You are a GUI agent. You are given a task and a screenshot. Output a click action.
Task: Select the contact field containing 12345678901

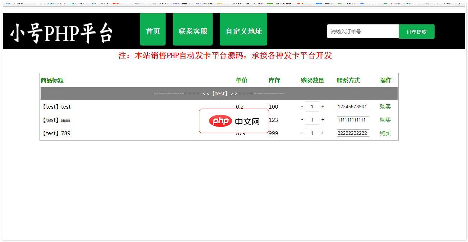(x=353, y=106)
